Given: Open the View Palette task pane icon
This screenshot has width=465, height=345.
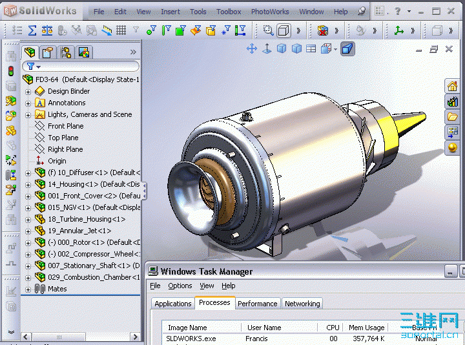Looking at the screenshot, I should (x=452, y=132).
